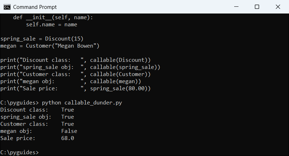This screenshot has height=156, width=289.
Task: Click the line megan = Customer("Megan Bowen")
Action: point(50,46)
